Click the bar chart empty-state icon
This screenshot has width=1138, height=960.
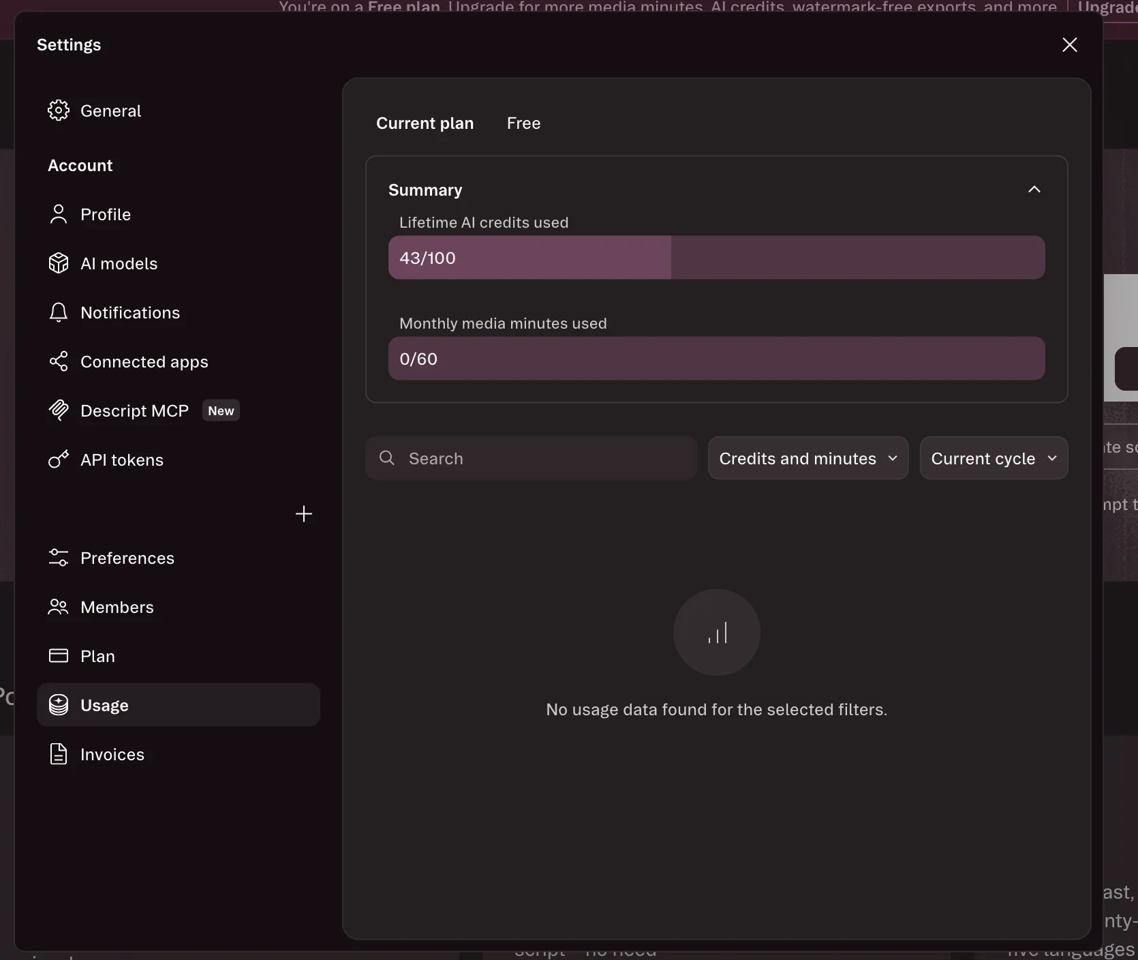[717, 633]
